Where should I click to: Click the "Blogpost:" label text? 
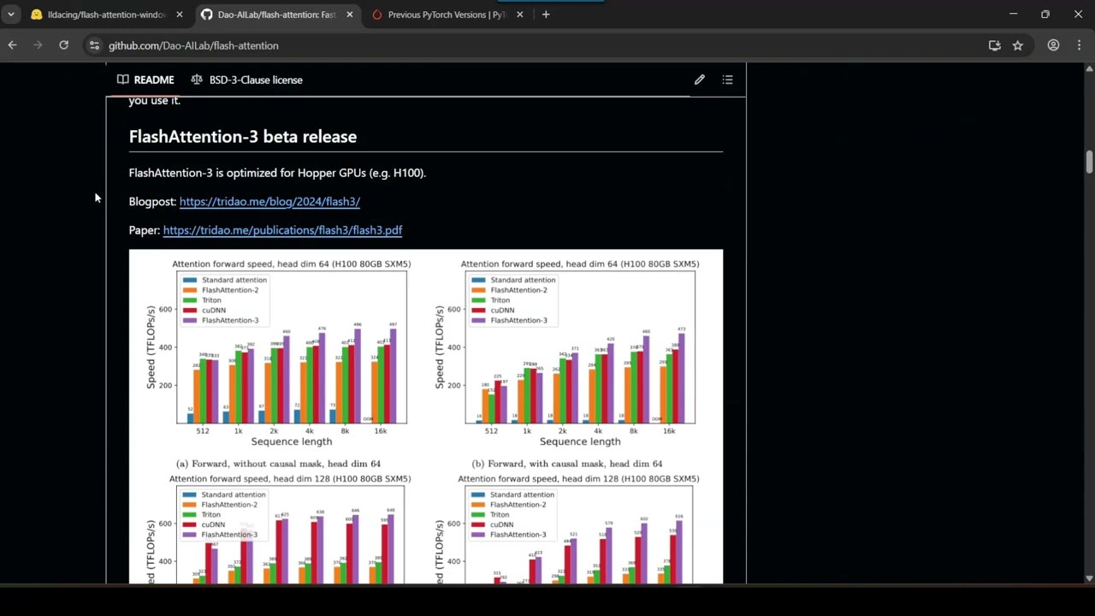[152, 201]
